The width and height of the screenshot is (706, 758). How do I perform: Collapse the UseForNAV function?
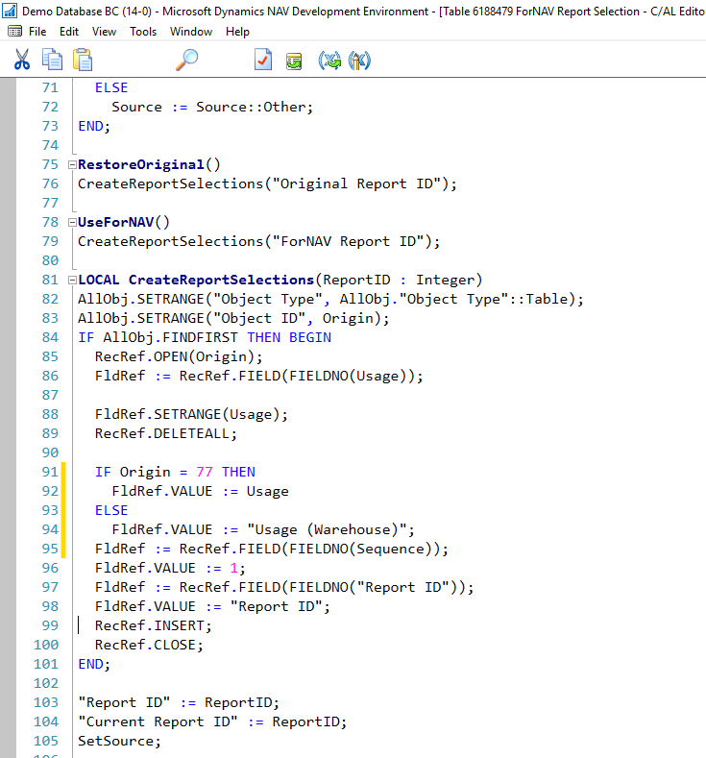(72, 222)
